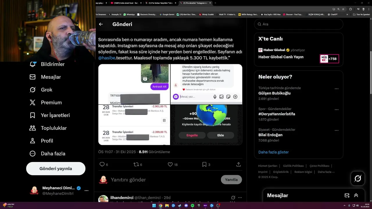Expand the Mesajlar drawer with double chevron
The width and height of the screenshot is (372, 209).
[x=356, y=195]
